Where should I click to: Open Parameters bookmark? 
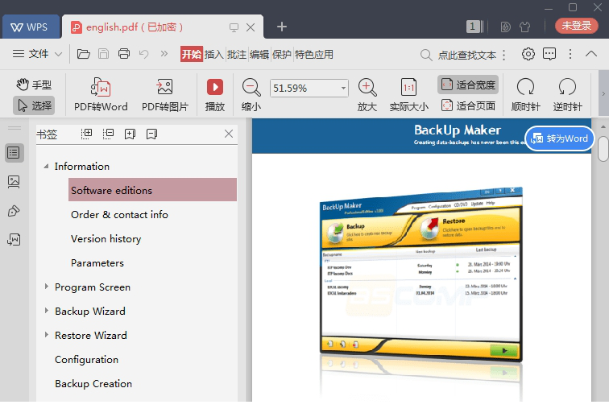[x=97, y=263]
